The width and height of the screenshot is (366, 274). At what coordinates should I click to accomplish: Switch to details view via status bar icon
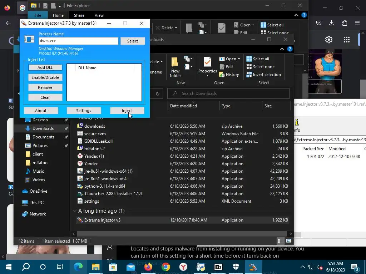coord(279,241)
